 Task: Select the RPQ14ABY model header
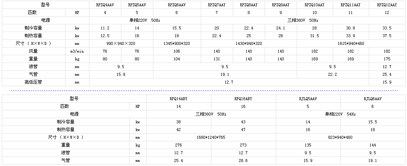tap(179, 99)
